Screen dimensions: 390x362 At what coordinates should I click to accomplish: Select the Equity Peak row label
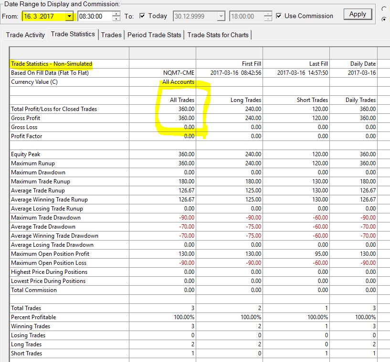pyautogui.click(x=25, y=154)
